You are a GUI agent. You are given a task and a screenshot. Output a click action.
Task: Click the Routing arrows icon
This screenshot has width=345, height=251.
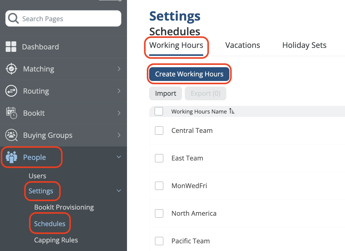click(x=11, y=91)
